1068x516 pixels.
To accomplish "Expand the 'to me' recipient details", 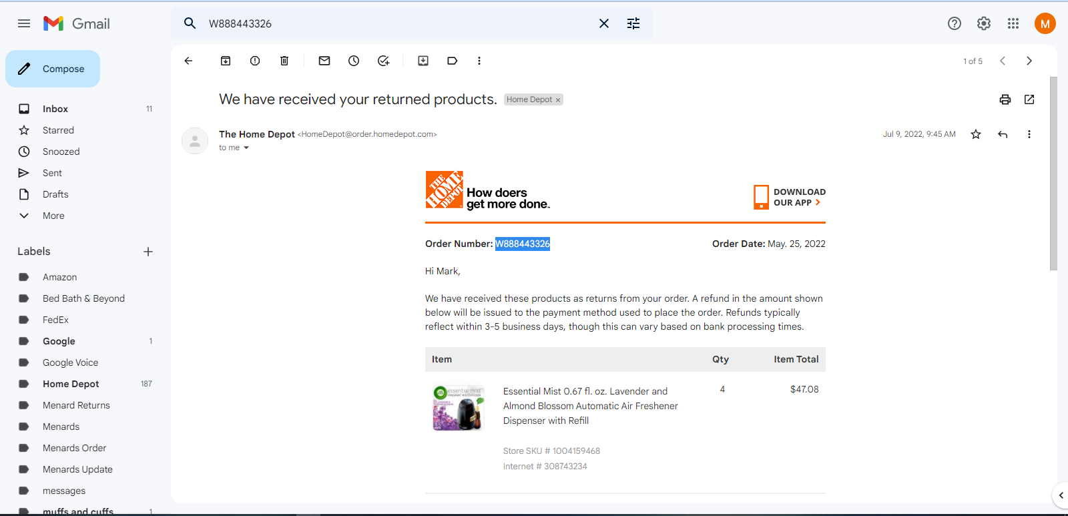I will tap(246, 148).
